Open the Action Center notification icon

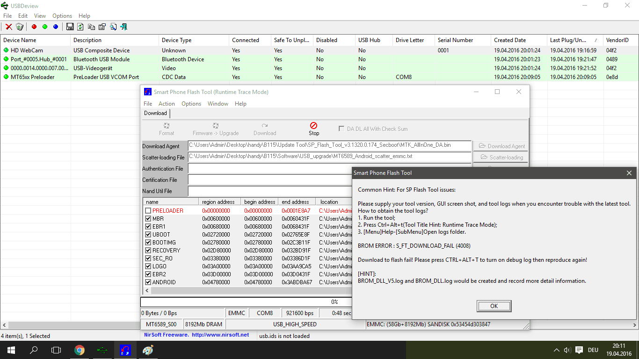pyautogui.click(x=579, y=350)
